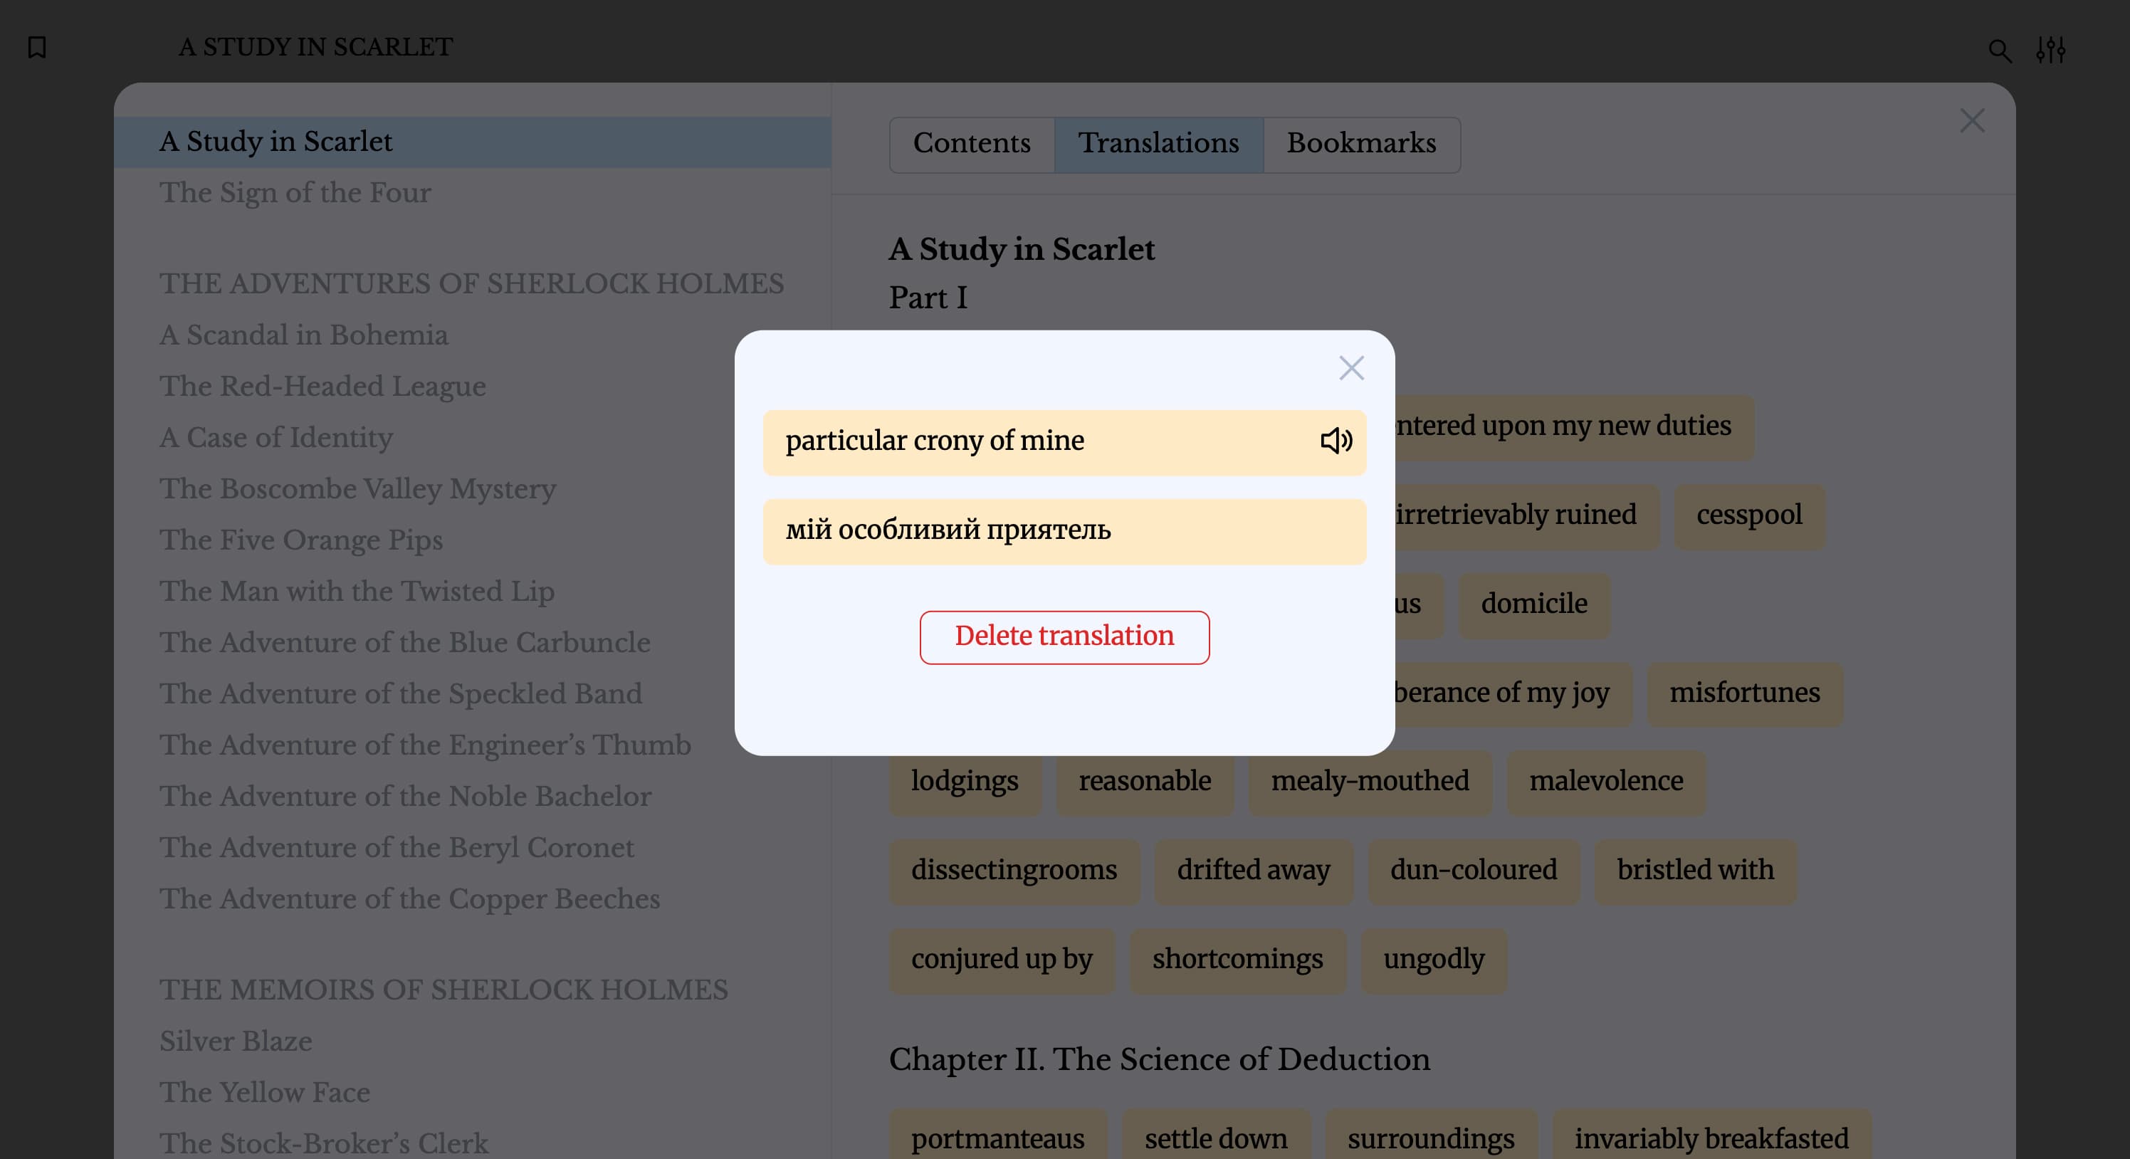Play audio pronunciation of the phrase
2130x1159 pixels.
1336,441
